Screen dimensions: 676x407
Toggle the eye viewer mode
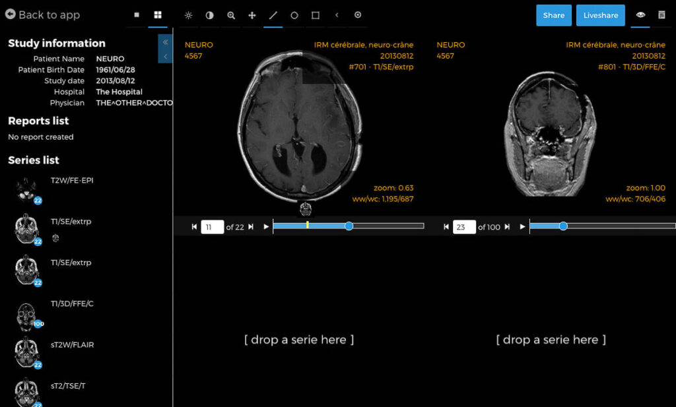640,15
